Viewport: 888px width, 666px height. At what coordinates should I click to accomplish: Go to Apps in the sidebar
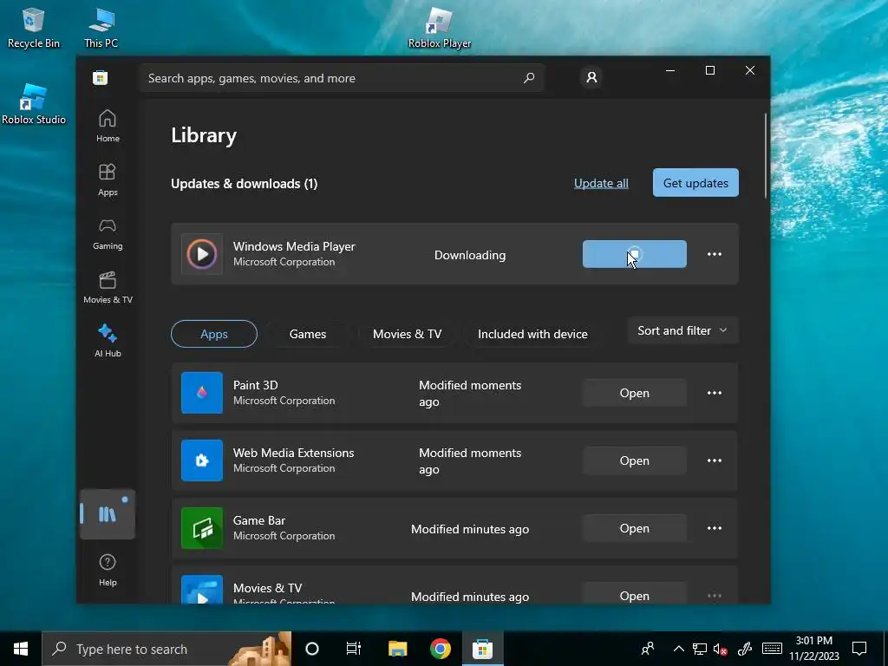click(x=108, y=180)
